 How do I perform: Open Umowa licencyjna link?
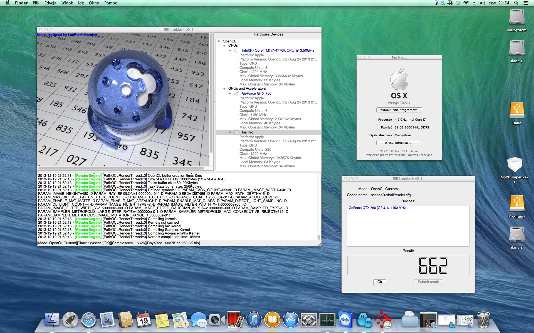420,155
